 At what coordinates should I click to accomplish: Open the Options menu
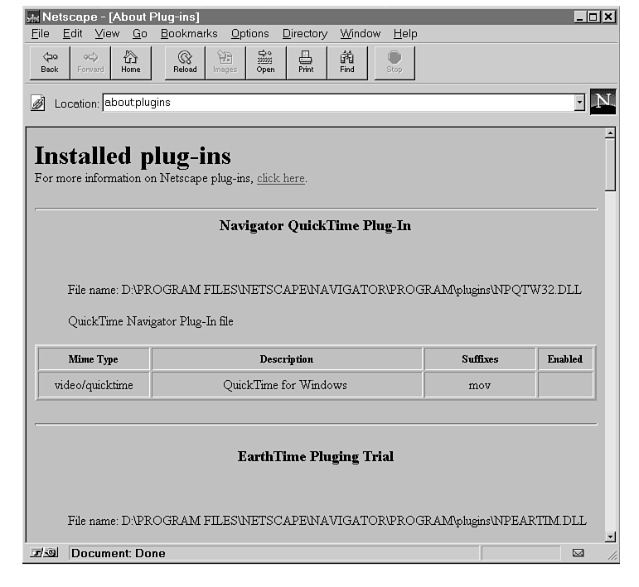249,34
